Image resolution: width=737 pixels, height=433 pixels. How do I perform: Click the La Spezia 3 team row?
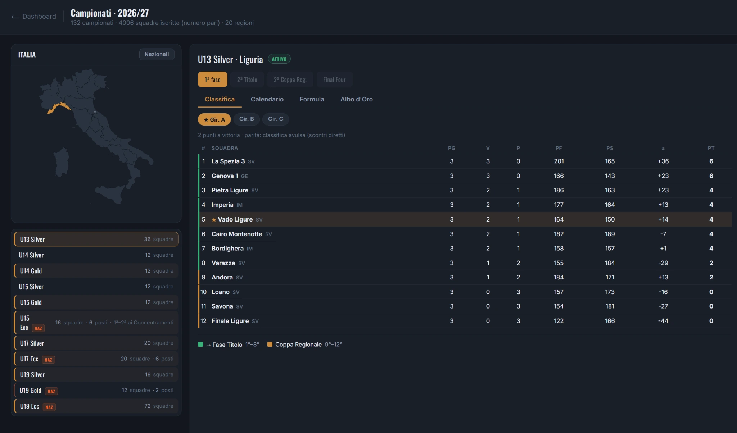click(x=465, y=161)
